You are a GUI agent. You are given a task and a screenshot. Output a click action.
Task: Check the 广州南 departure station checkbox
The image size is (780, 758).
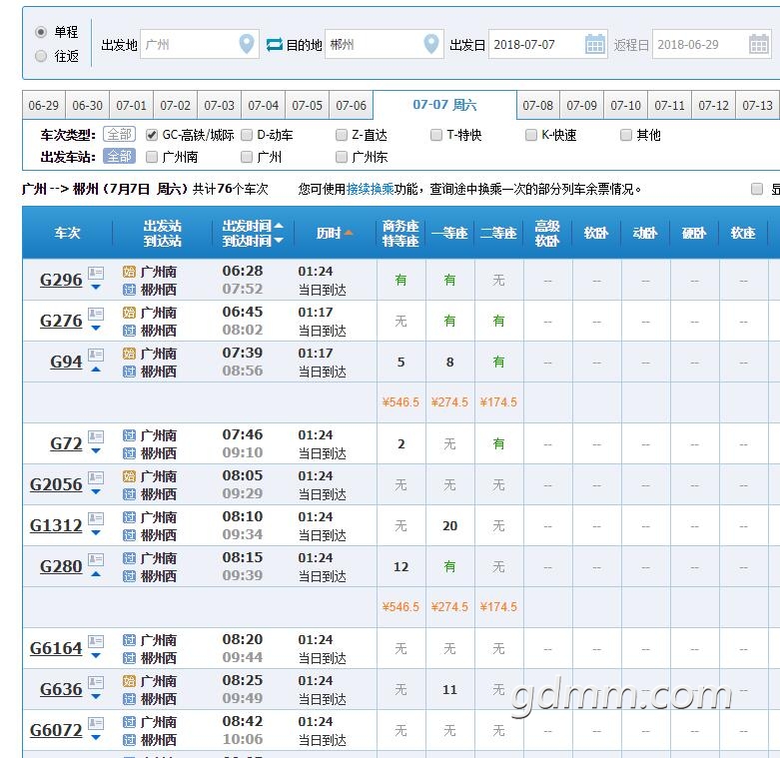(x=152, y=157)
